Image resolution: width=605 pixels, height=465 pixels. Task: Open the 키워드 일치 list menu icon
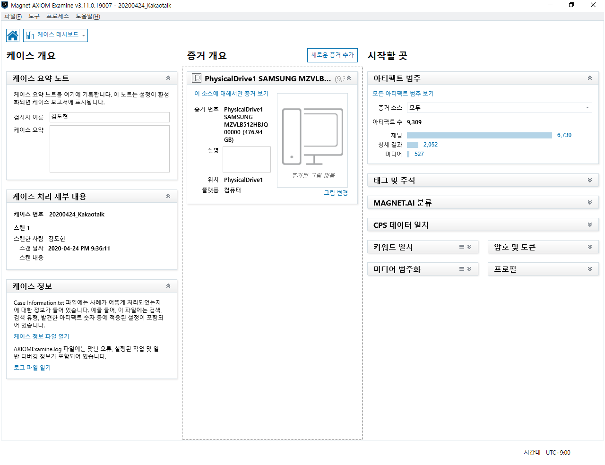462,247
